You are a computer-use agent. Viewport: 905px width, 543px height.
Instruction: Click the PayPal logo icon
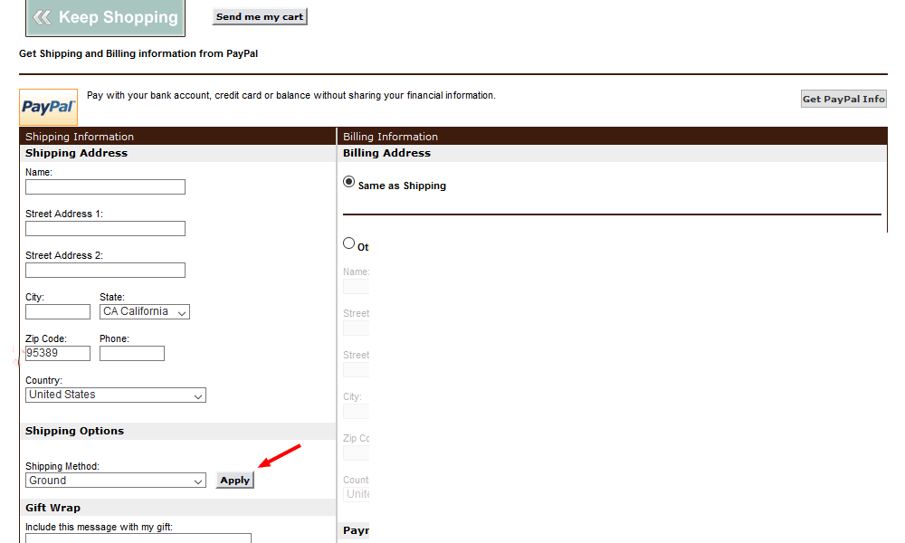pyautogui.click(x=49, y=107)
